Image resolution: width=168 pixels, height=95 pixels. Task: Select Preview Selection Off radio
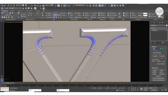pyautogui.click(x=152, y=61)
